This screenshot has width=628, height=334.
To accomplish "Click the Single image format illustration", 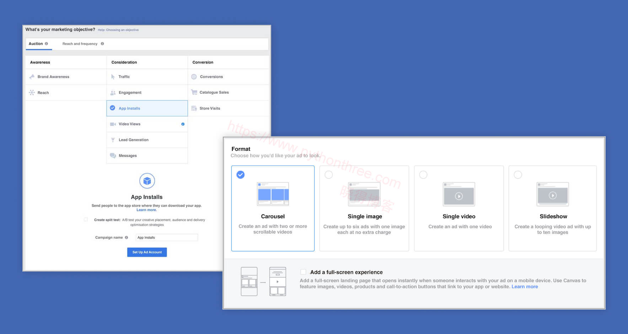I will (x=364, y=194).
